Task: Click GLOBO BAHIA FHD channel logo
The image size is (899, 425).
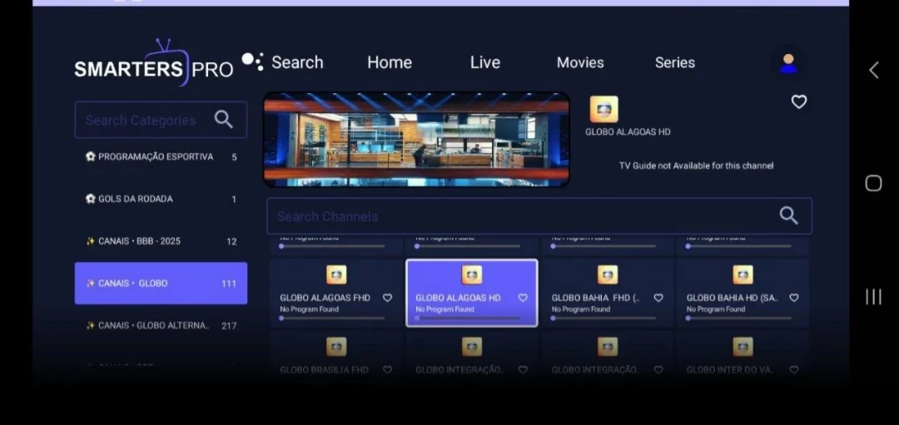Action: click(607, 275)
